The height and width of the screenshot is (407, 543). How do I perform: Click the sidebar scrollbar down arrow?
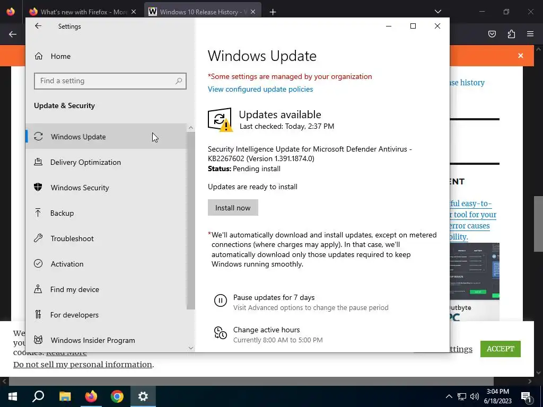click(190, 348)
